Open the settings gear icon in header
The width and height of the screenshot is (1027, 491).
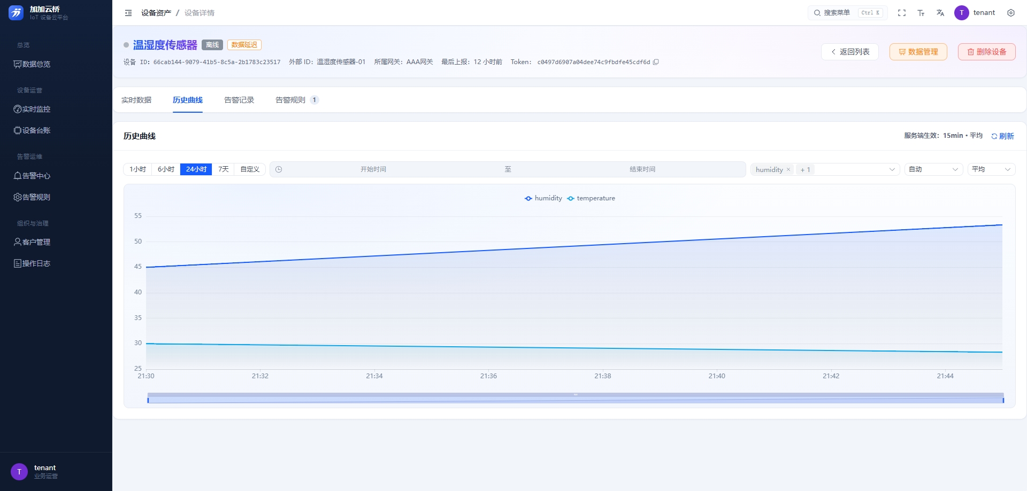pos(1011,13)
